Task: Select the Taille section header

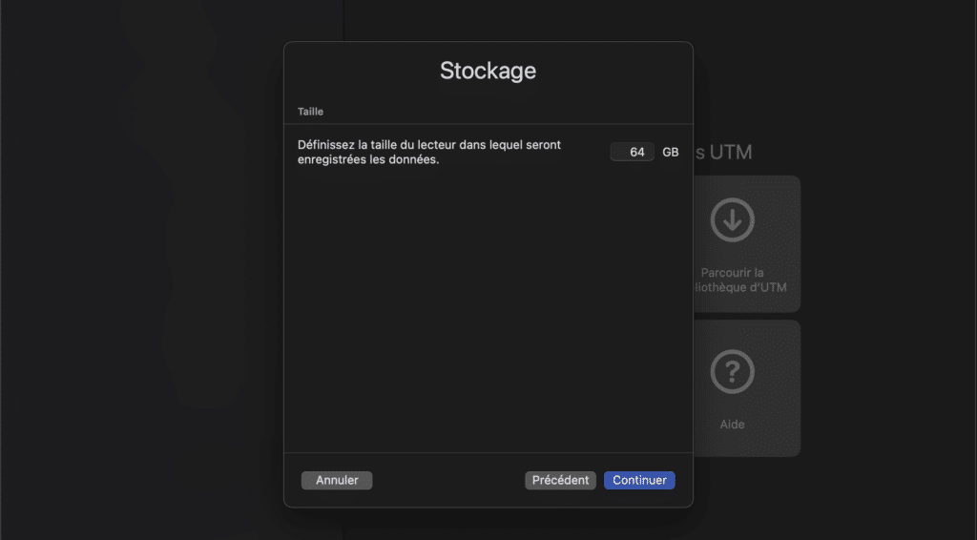Action: tap(310, 112)
